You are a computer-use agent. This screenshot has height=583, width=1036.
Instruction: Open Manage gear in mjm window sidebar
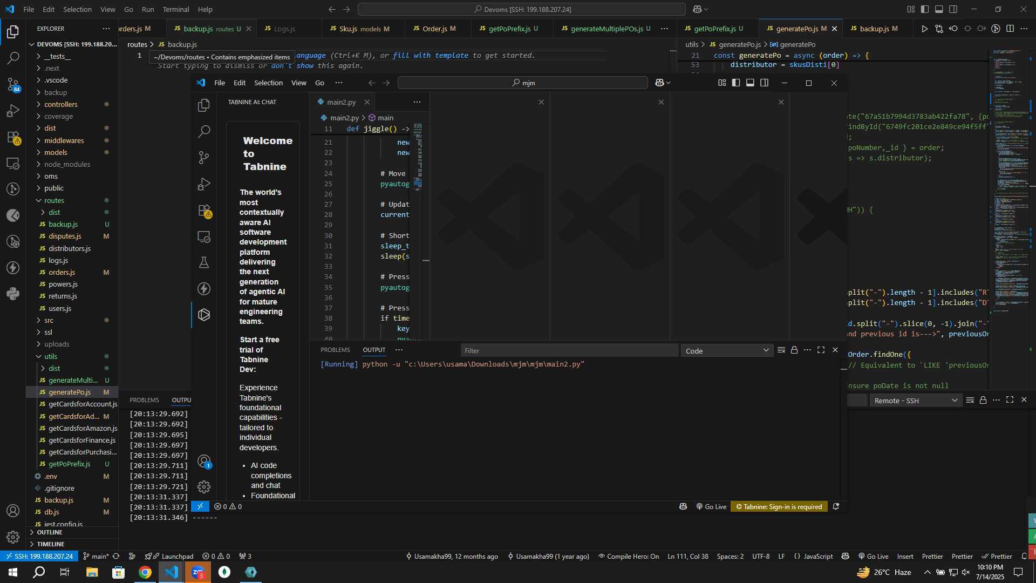[204, 487]
